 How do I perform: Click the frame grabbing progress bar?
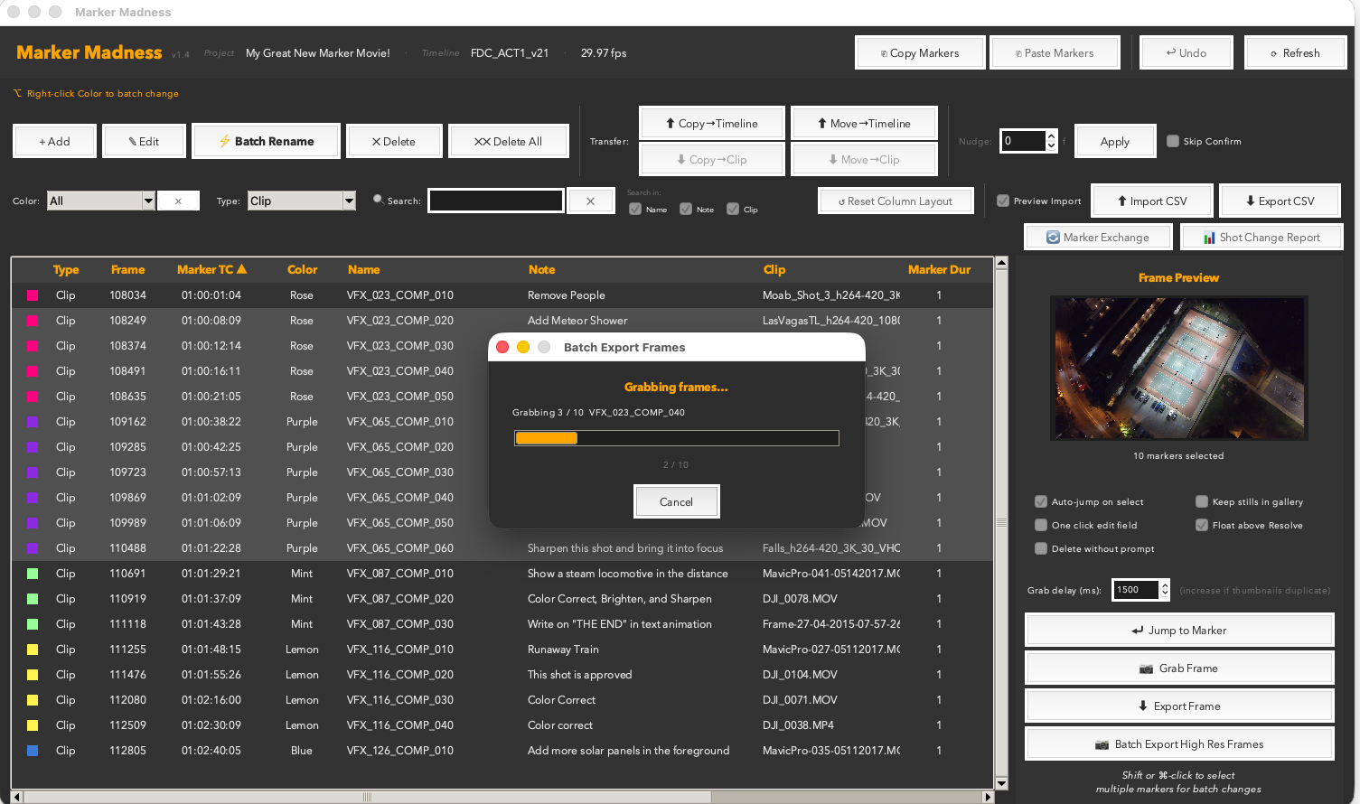coord(677,438)
